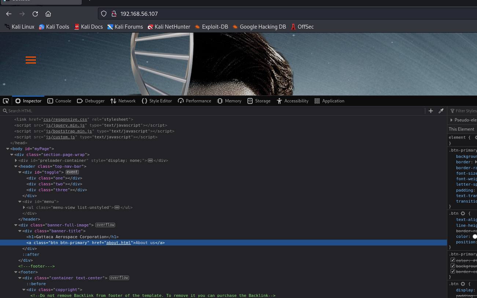Go to the browser home page icon
The width and height of the screenshot is (477, 298).
(48, 14)
